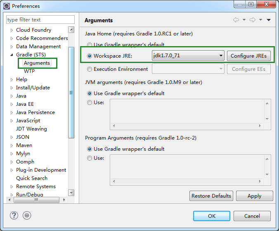Focus the type filter text field

[x=40, y=19]
